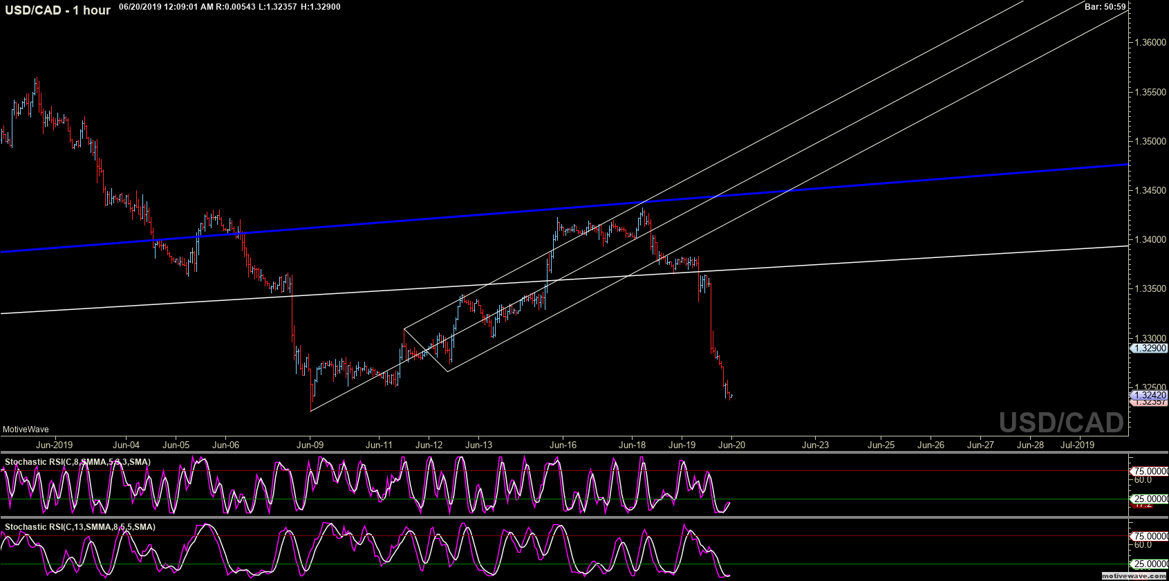The image size is (1169, 581).
Task: Click the Jun-26 date axis label
Action: (930, 445)
